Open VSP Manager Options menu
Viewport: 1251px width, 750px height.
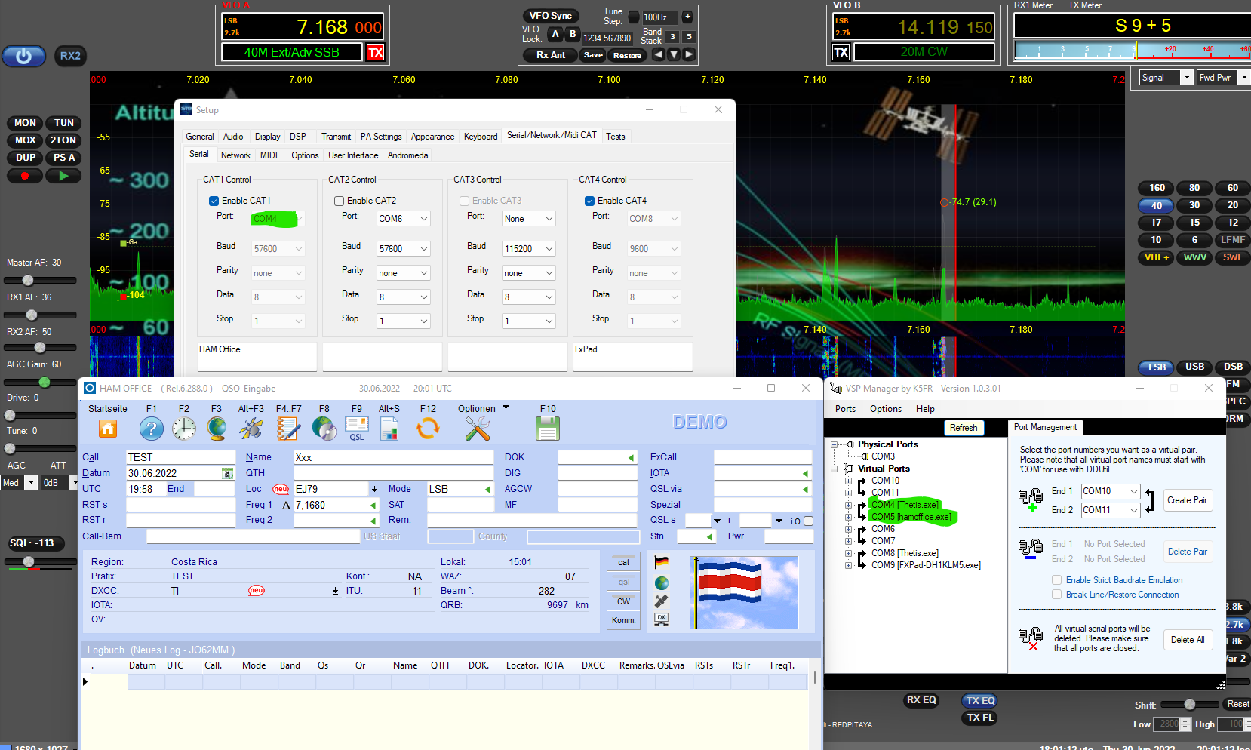pyautogui.click(x=886, y=409)
